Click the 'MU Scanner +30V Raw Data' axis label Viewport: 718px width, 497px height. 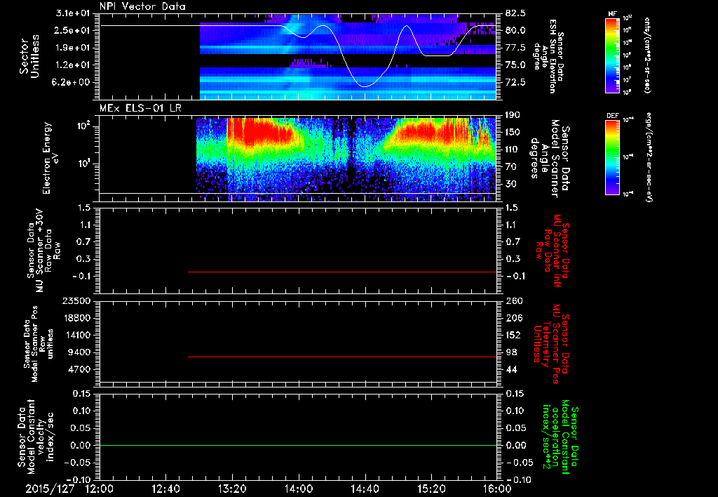(43, 251)
